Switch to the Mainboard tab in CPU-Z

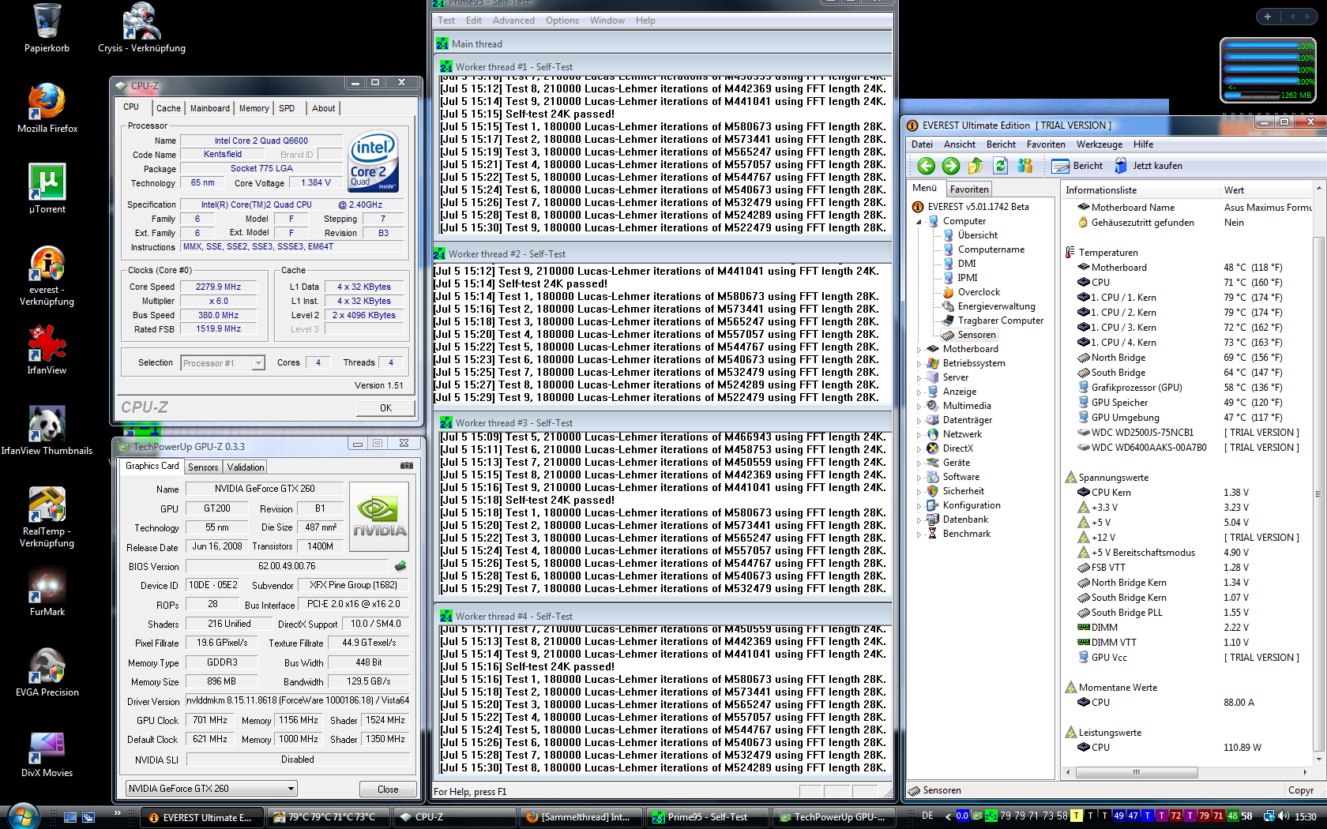pyautogui.click(x=209, y=108)
